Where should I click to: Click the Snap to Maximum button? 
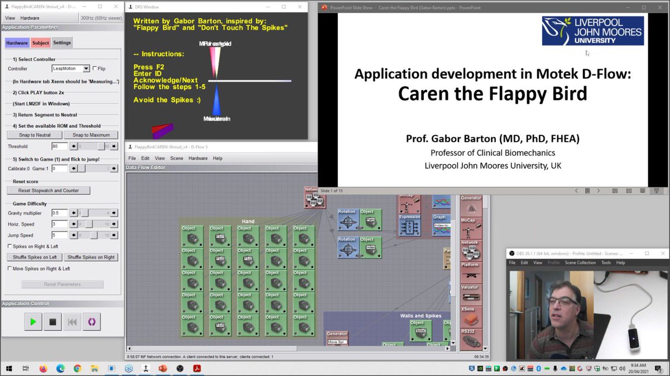point(90,135)
